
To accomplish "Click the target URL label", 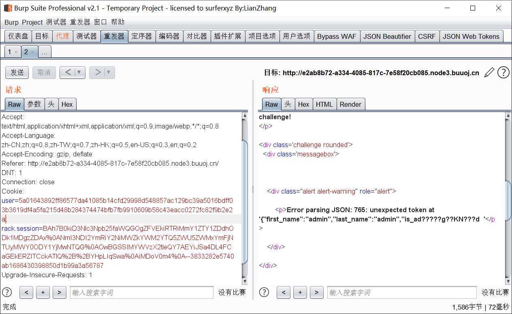I will click(x=371, y=73).
